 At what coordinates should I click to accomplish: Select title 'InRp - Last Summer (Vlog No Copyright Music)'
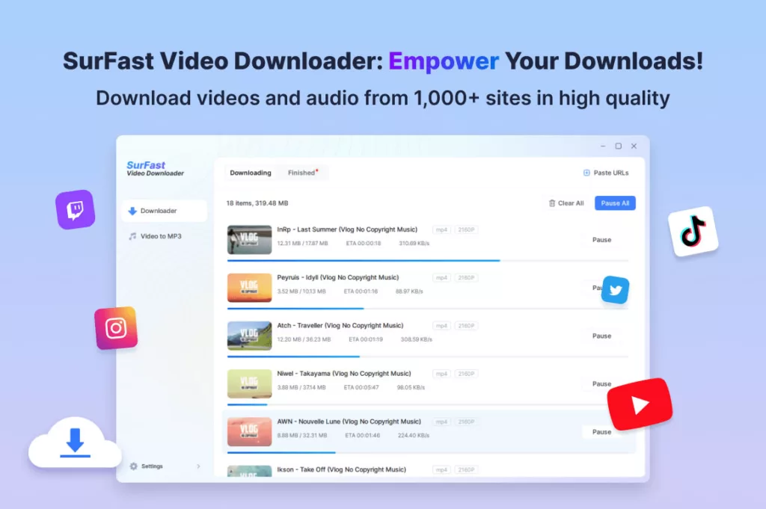[347, 229]
